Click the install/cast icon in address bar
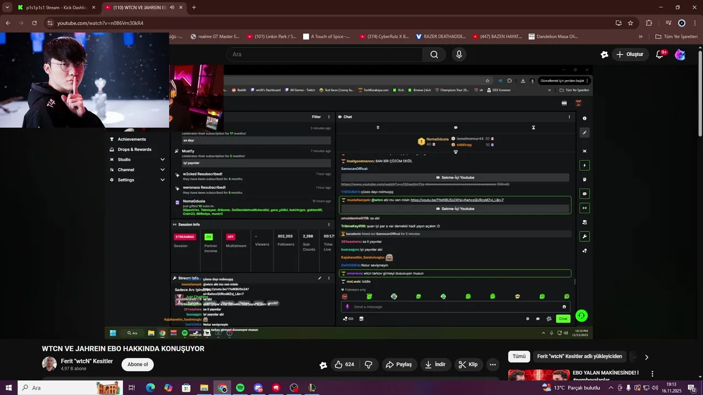The height and width of the screenshot is (395, 703). [618, 23]
